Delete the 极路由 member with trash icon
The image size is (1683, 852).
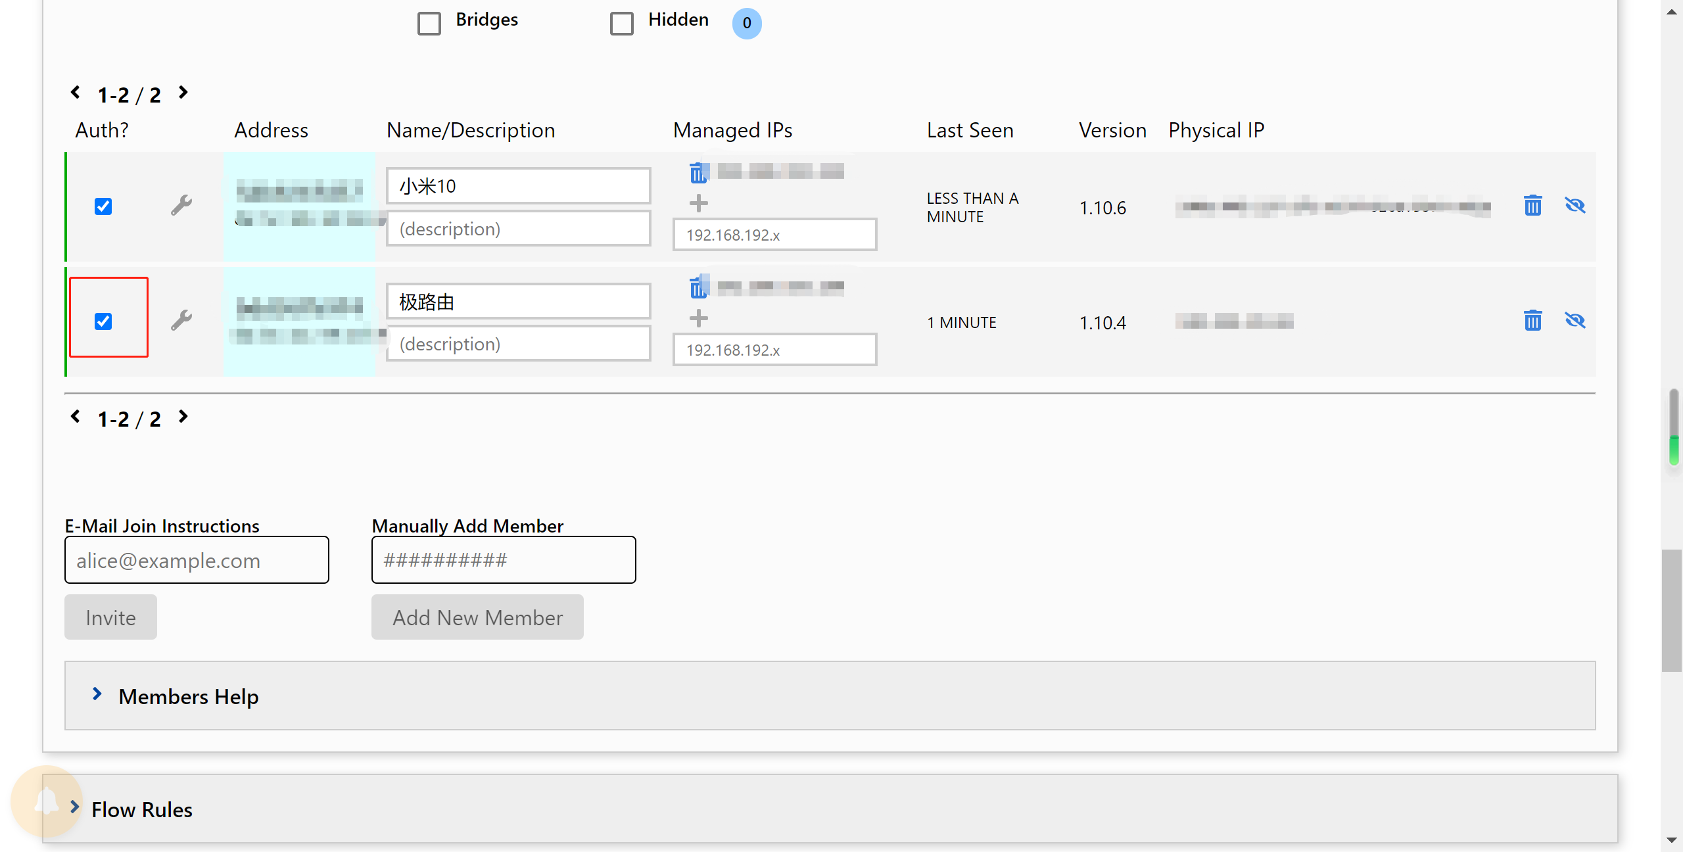(1532, 321)
